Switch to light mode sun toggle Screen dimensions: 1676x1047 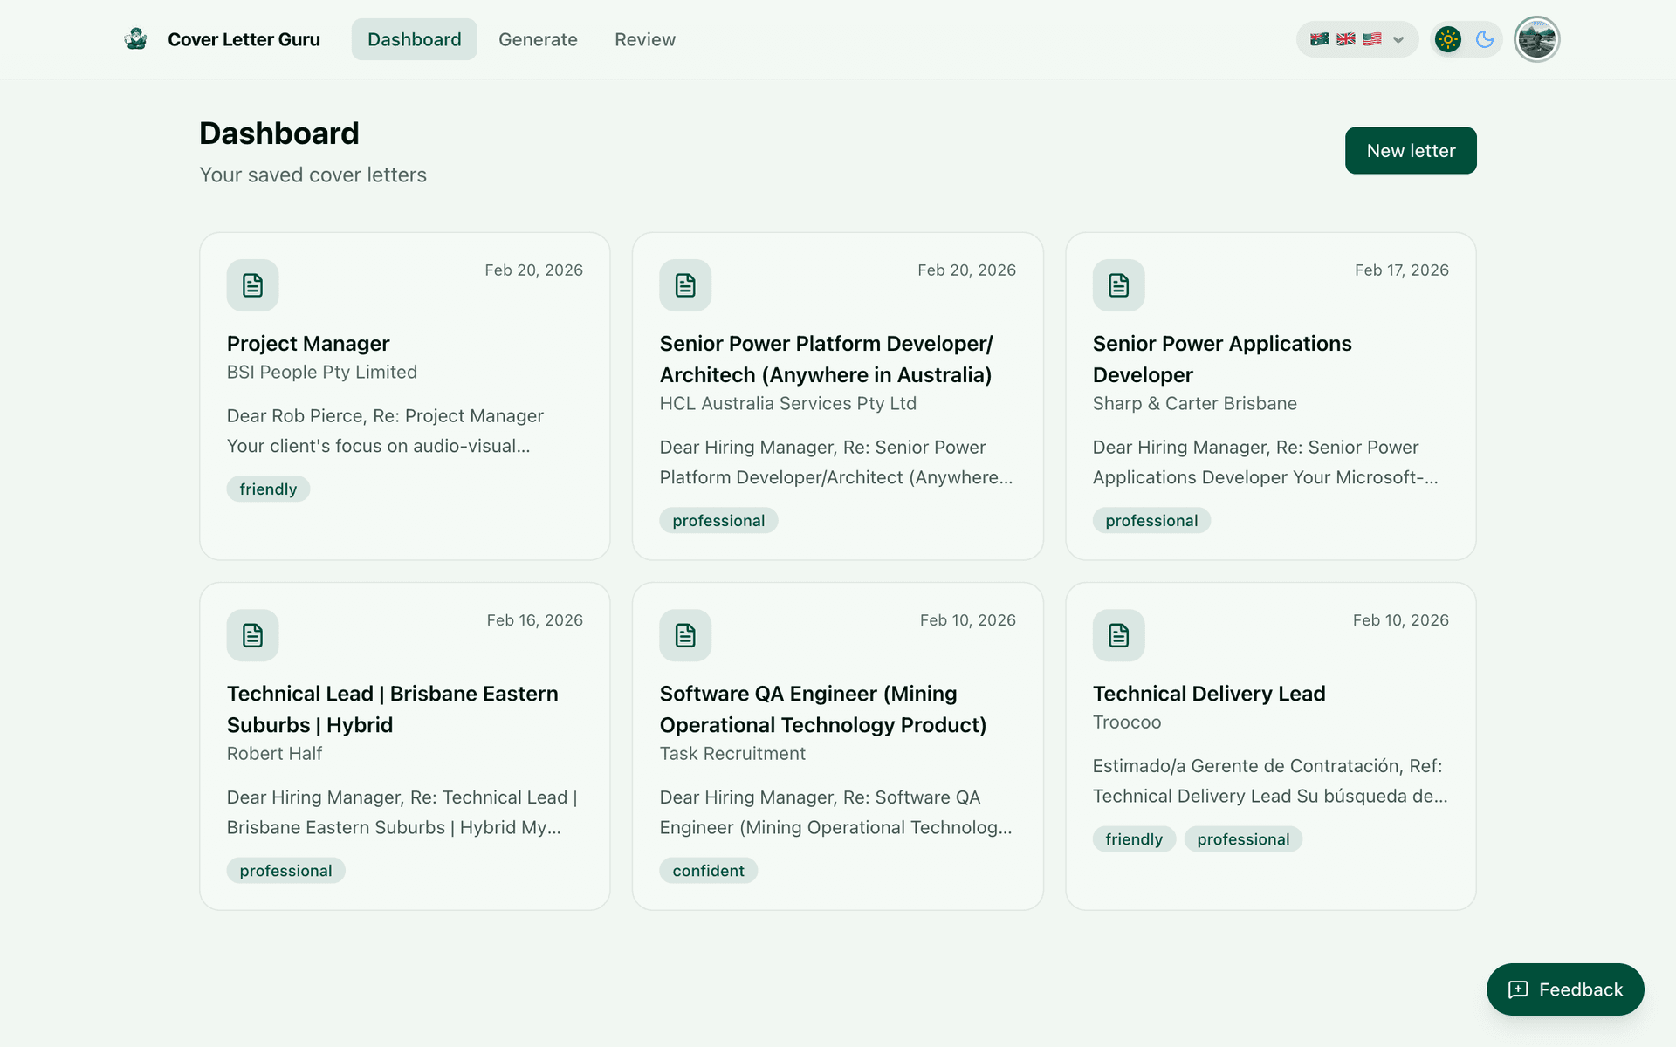tap(1448, 39)
